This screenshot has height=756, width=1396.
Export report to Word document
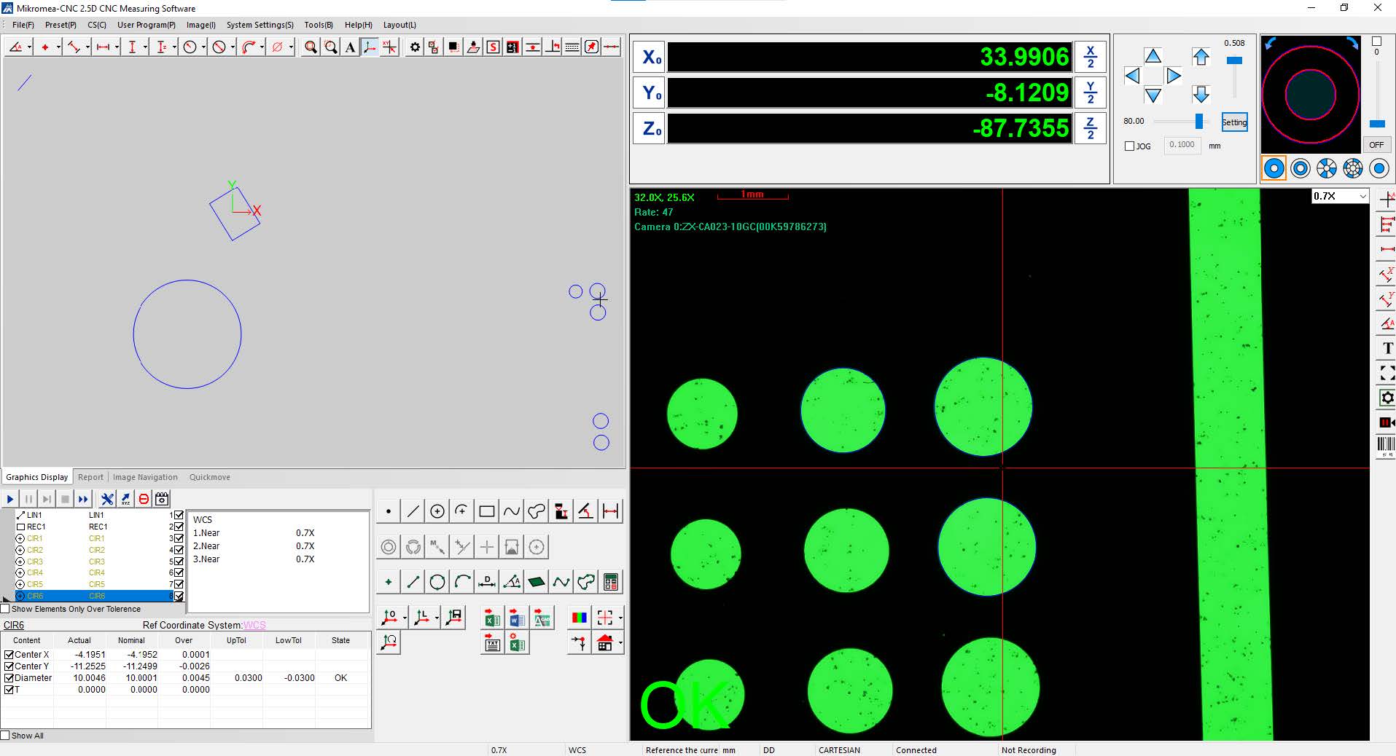tap(517, 619)
